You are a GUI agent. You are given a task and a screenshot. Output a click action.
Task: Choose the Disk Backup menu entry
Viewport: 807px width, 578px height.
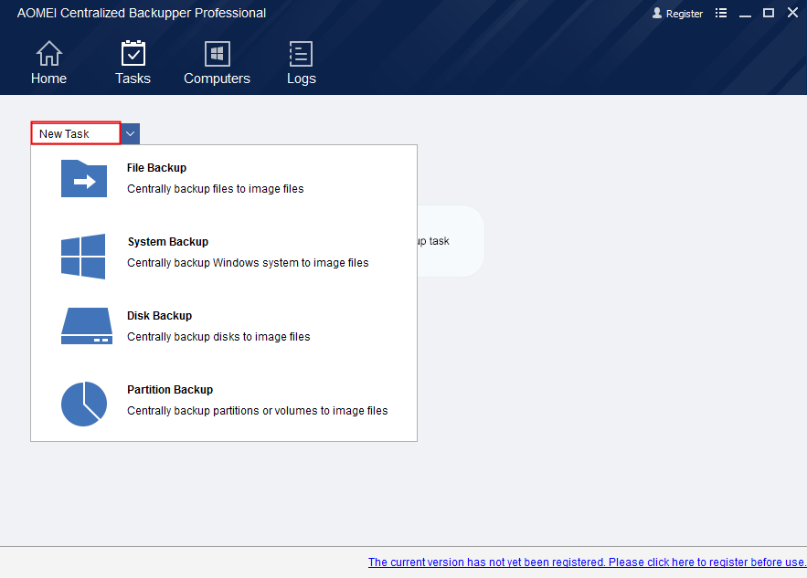[x=224, y=327]
